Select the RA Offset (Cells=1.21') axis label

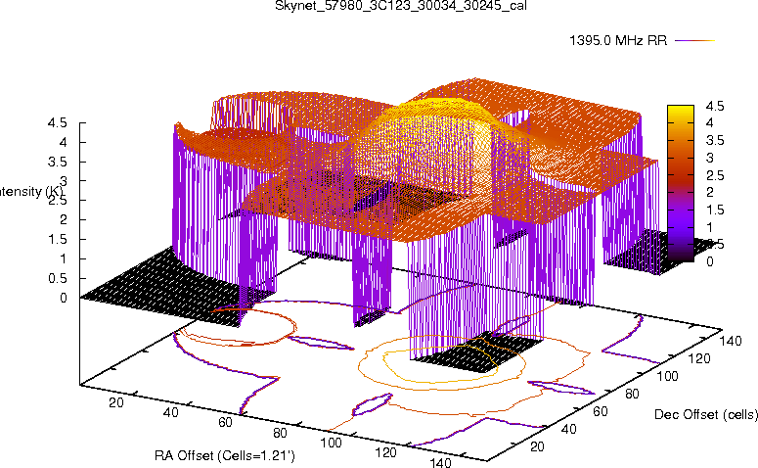click(225, 455)
